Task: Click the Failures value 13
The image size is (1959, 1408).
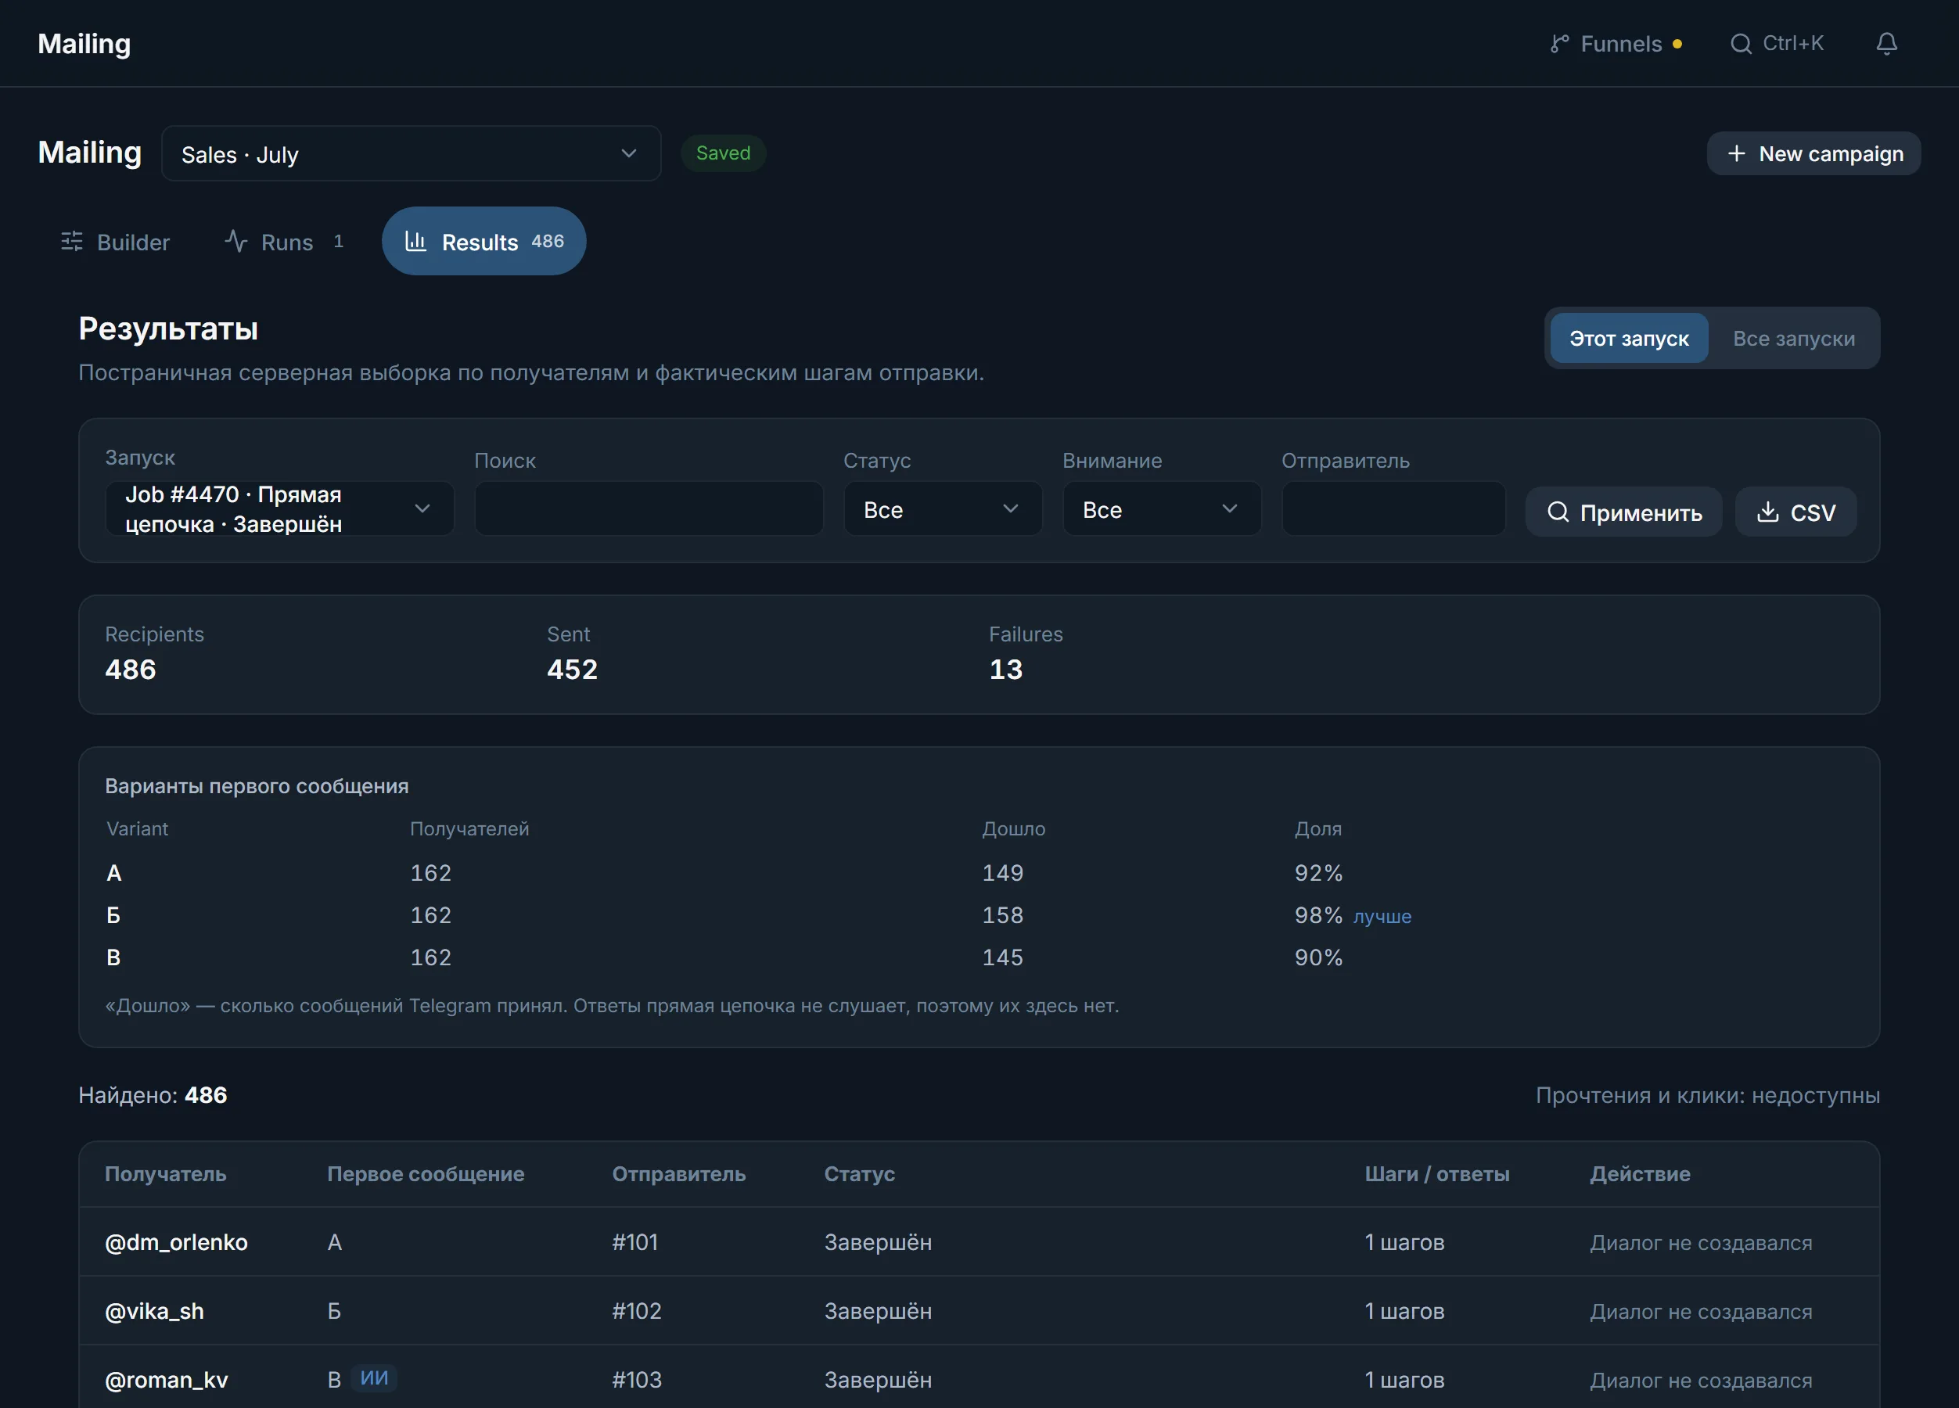Action: 1005,670
